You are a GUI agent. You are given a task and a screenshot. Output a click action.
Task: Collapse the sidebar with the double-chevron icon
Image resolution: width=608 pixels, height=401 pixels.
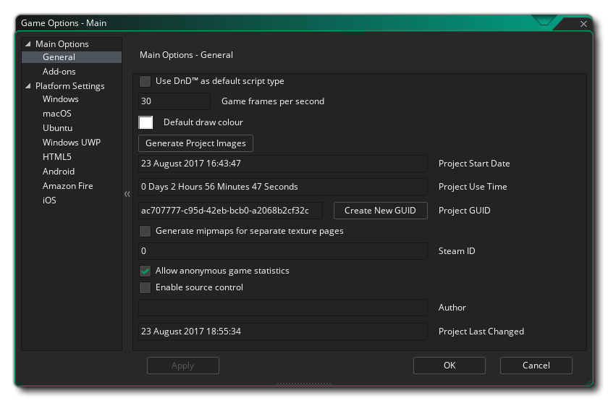click(x=127, y=194)
